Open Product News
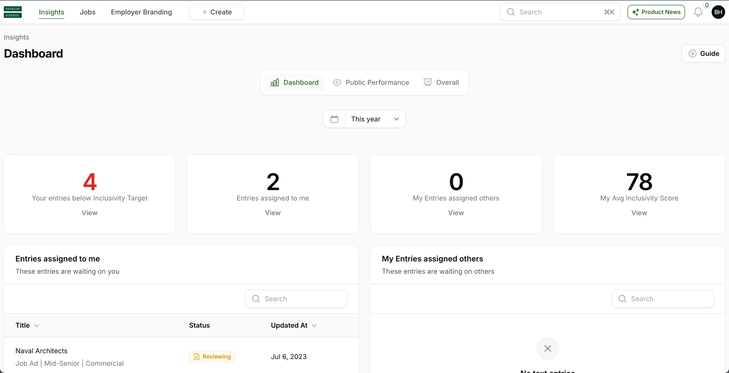Image resolution: width=729 pixels, height=373 pixels. 656,12
